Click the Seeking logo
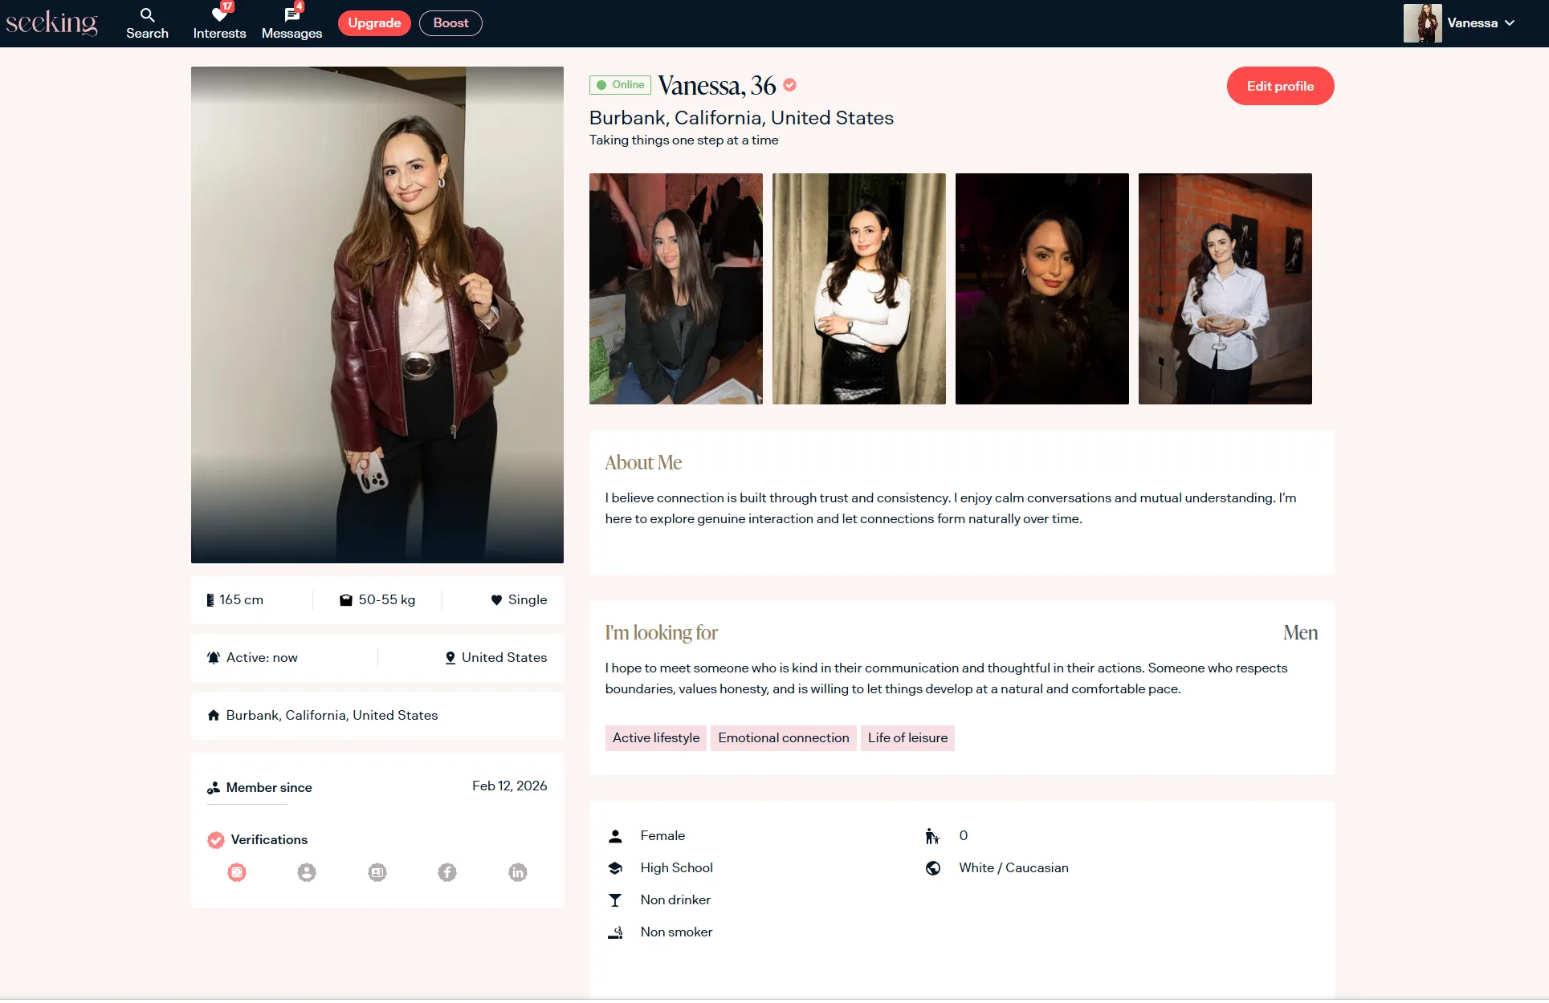 [52, 22]
